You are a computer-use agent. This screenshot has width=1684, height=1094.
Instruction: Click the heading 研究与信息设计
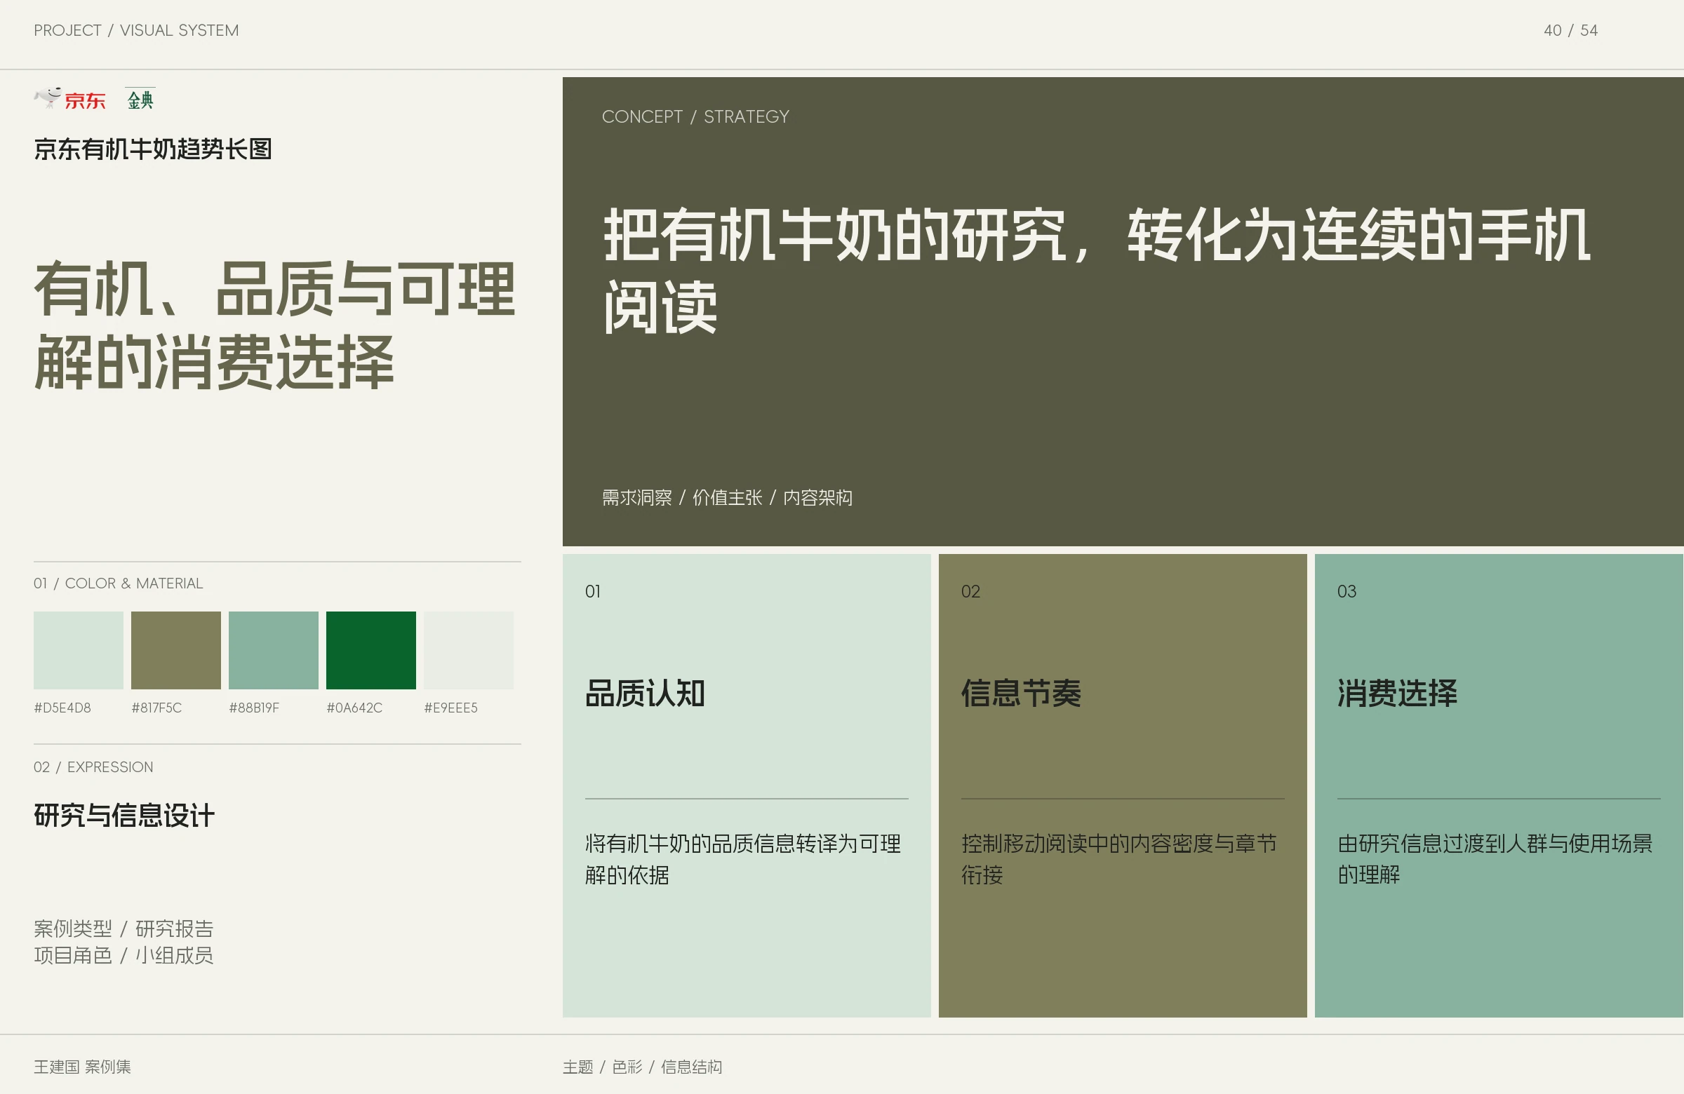click(x=124, y=816)
